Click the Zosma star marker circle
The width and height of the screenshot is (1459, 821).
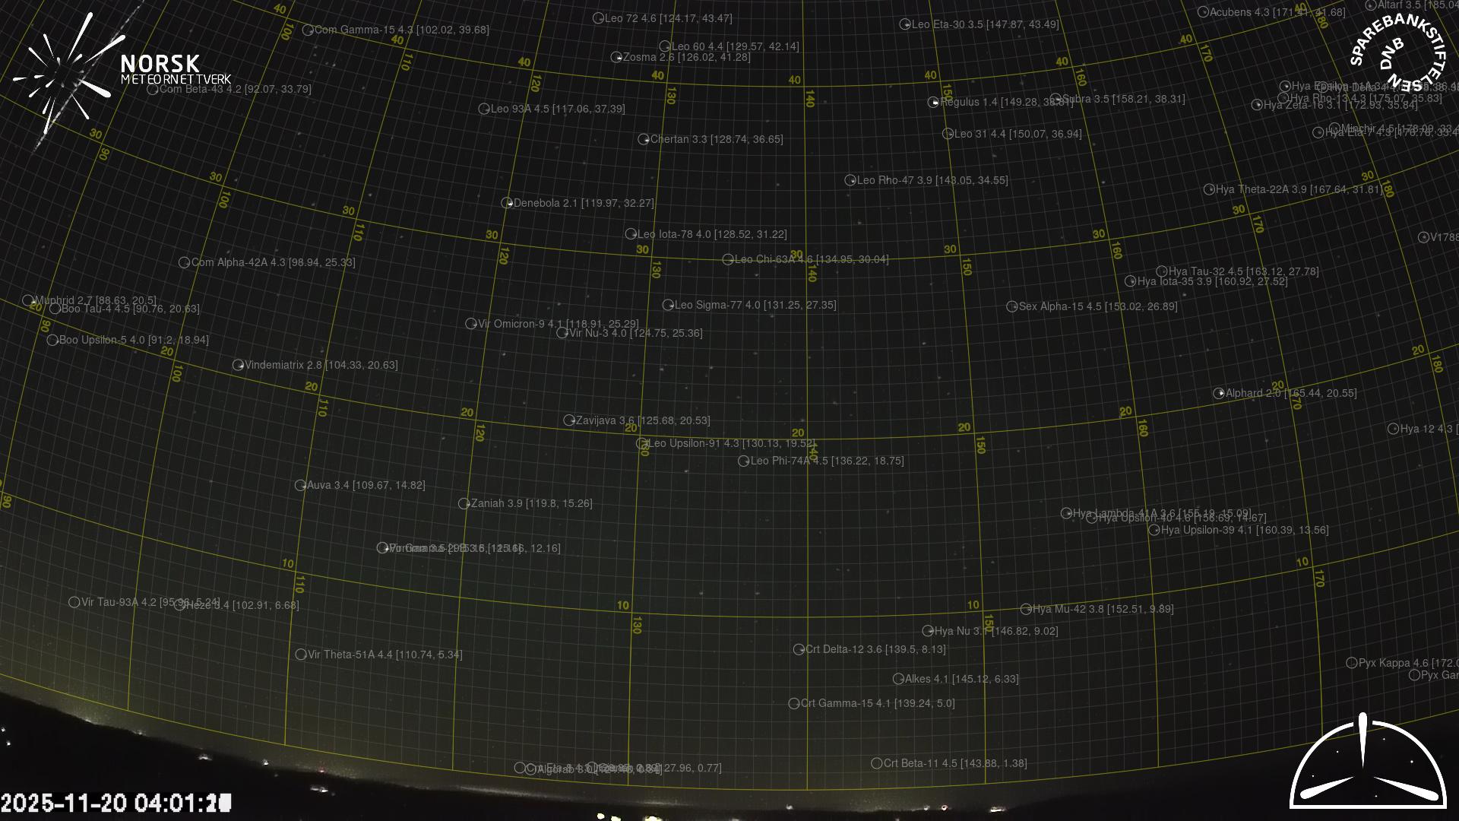pos(616,57)
